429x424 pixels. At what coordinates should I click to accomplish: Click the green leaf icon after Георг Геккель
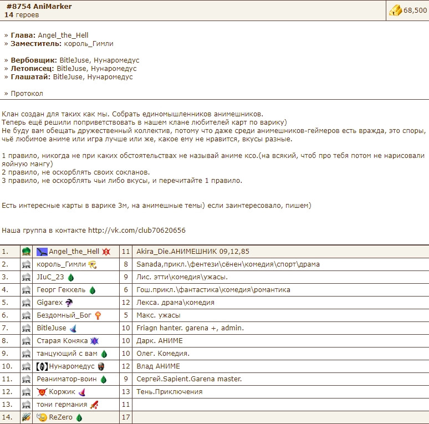pos(93,290)
